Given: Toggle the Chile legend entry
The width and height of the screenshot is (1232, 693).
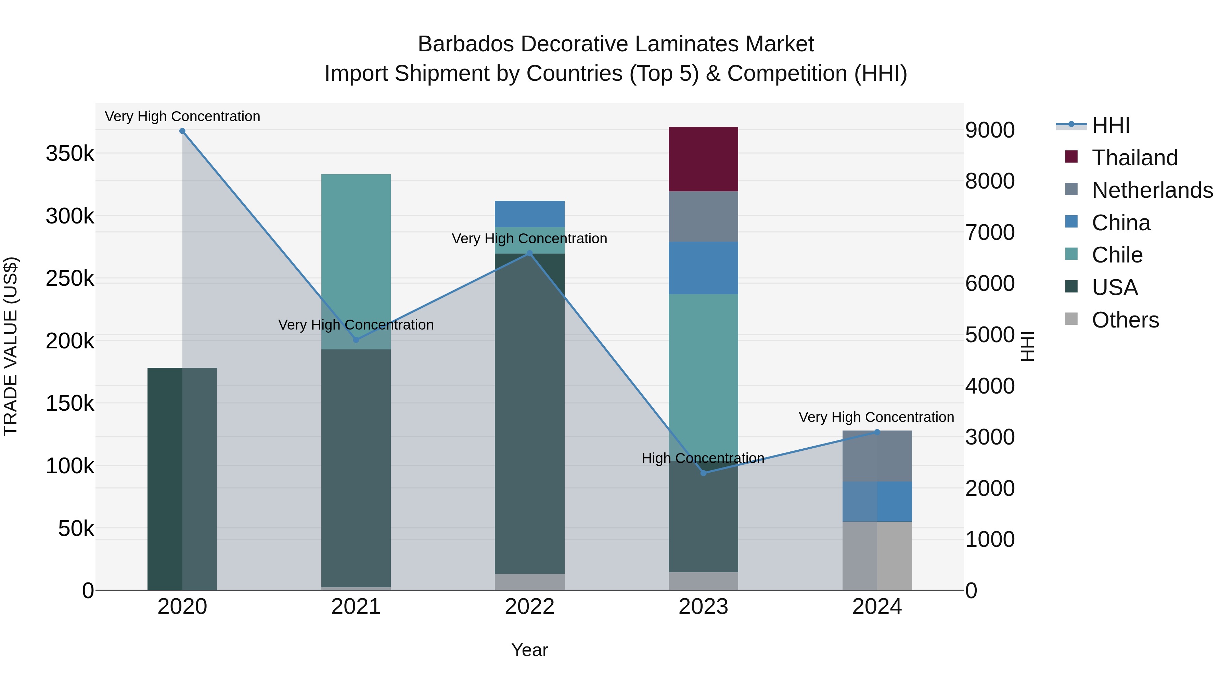Looking at the screenshot, I should click(x=1104, y=255).
